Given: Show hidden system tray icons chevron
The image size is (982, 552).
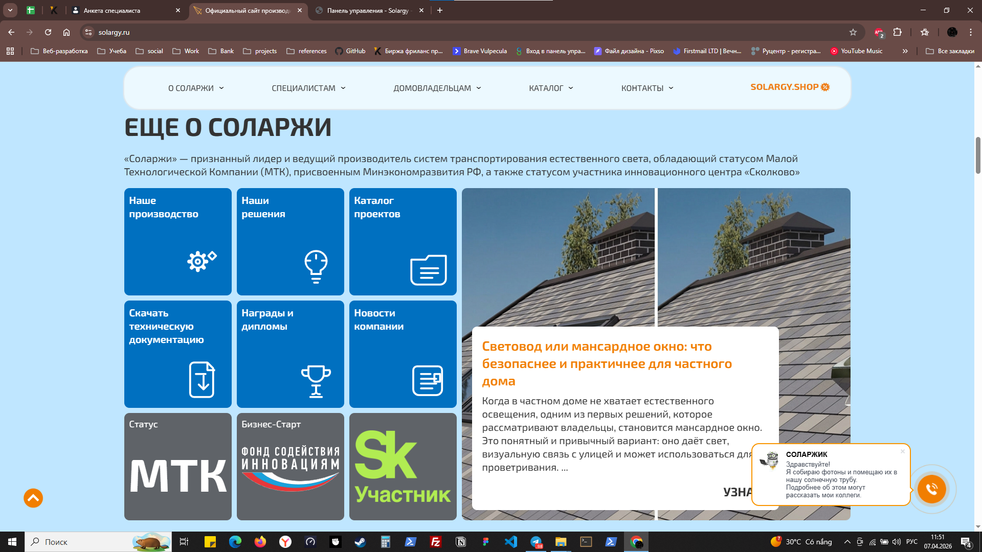Looking at the screenshot, I should click(x=847, y=542).
